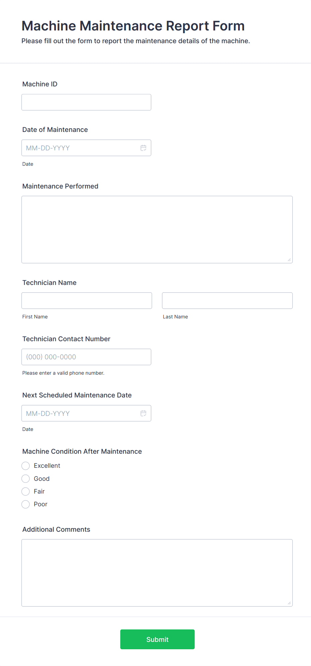
Task: Select the Excellent condition radio button
Action: 25,465
